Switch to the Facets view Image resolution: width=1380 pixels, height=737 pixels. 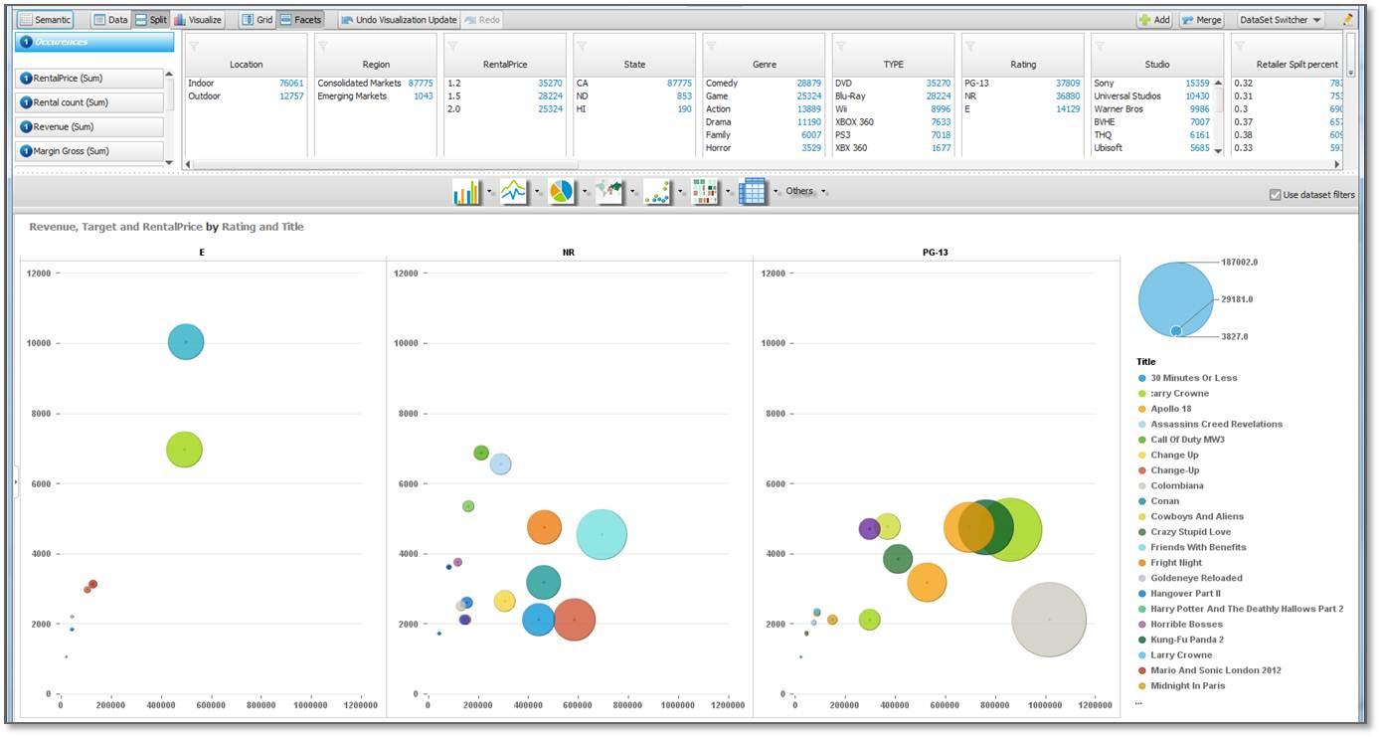pos(300,20)
